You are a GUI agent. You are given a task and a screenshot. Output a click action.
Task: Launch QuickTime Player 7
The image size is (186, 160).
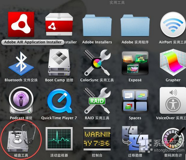point(59,101)
